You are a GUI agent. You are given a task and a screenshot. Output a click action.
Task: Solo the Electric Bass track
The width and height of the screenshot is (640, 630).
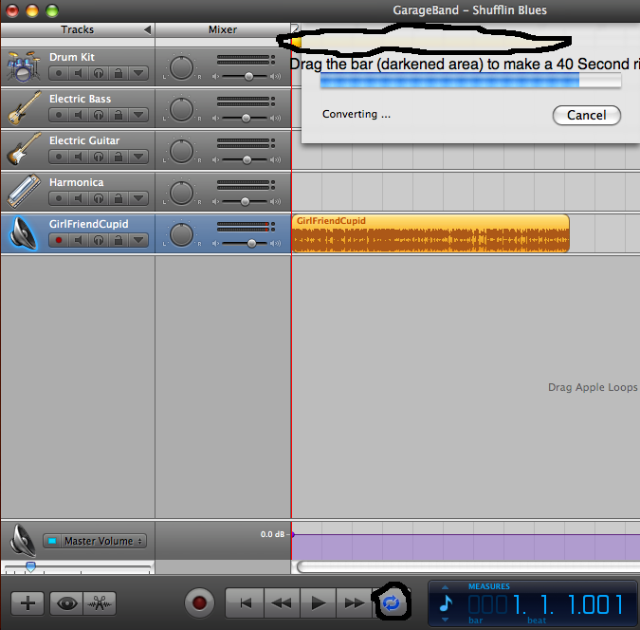pos(99,115)
